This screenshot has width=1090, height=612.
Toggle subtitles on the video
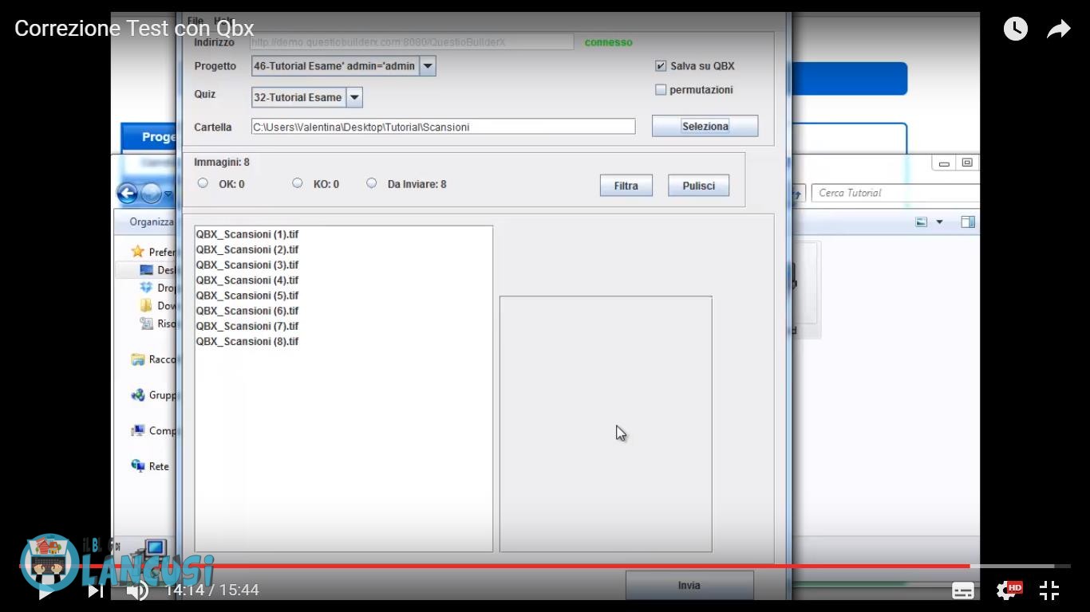[x=963, y=590]
